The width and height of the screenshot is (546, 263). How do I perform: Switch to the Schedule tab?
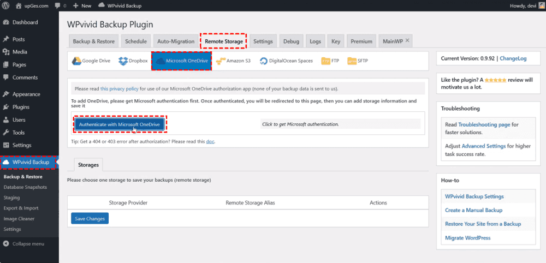(x=136, y=41)
